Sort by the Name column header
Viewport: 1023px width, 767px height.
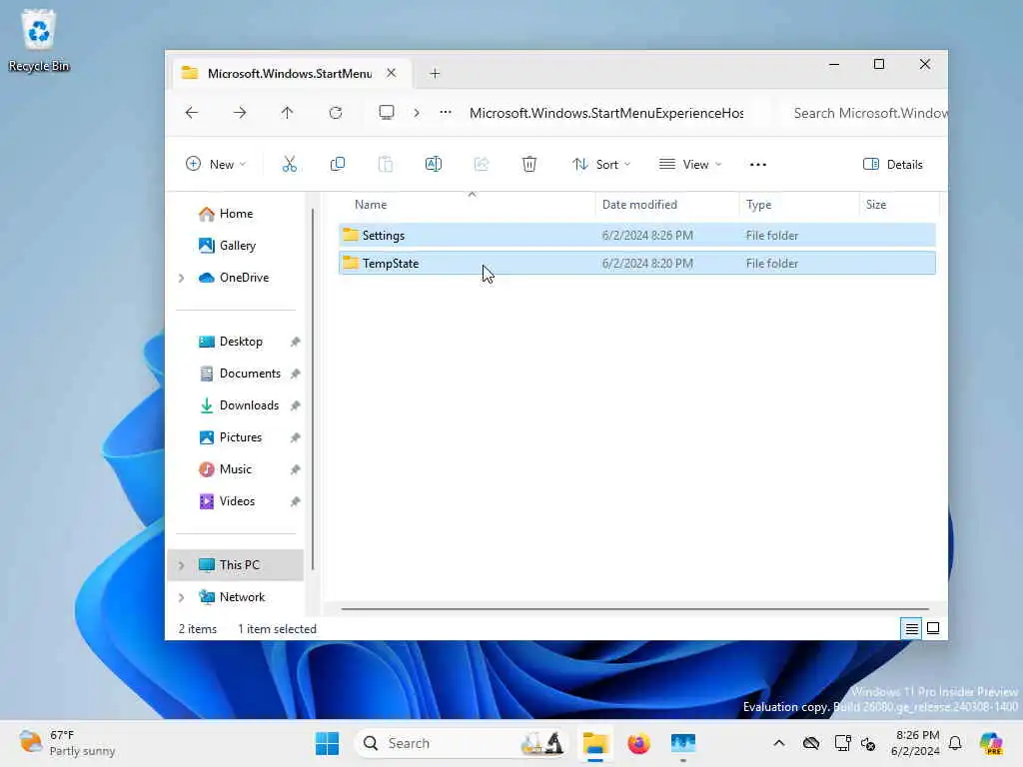point(371,204)
